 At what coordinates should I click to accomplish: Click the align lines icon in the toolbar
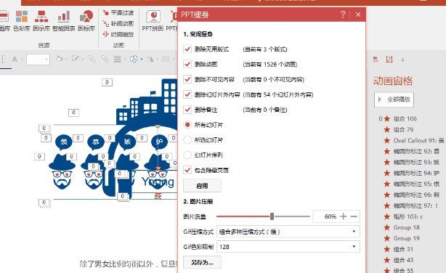point(117,59)
